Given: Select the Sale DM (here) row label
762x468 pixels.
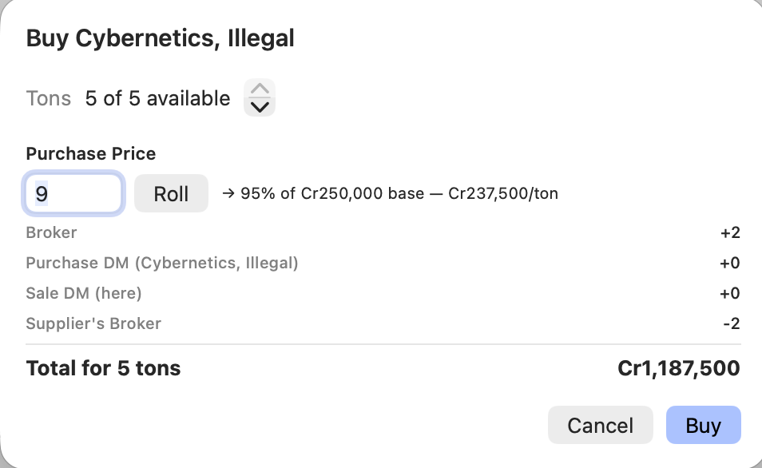Looking at the screenshot, I should (84, 294).
